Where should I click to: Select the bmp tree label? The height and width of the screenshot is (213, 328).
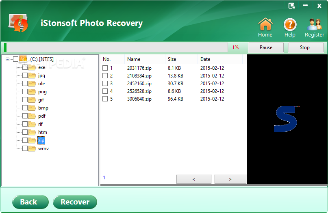coord(43,108)
